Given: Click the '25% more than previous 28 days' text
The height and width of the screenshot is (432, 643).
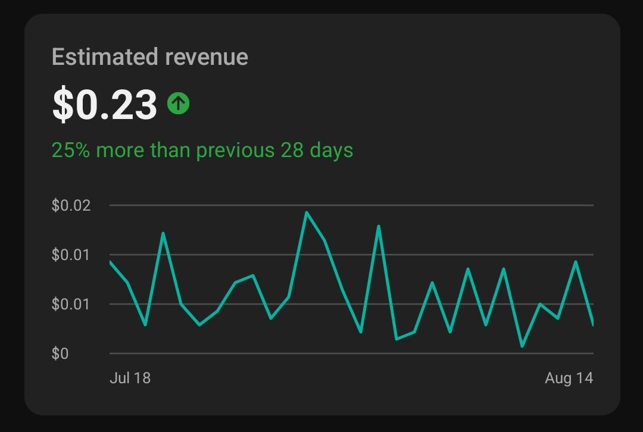Looking at the screenshot, I should point(202,150).
